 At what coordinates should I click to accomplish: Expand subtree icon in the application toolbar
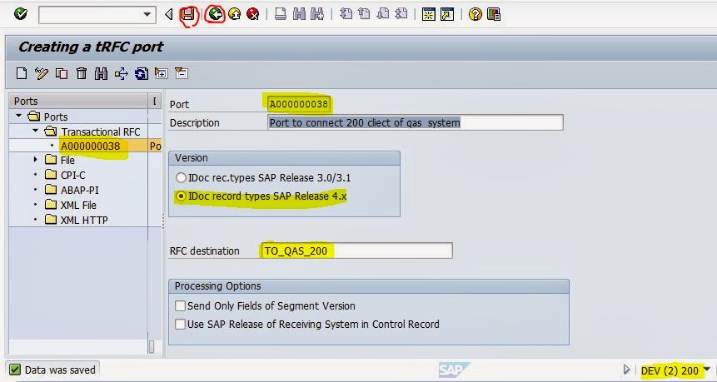point(161,73)
